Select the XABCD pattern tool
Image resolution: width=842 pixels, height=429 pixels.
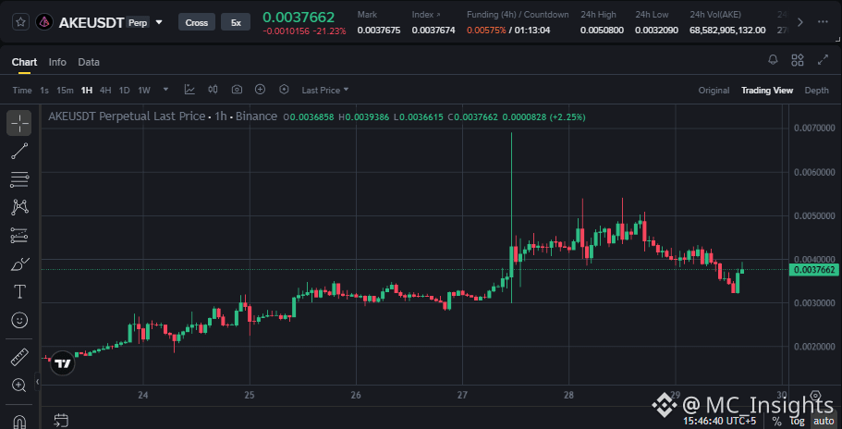[19, 207]
